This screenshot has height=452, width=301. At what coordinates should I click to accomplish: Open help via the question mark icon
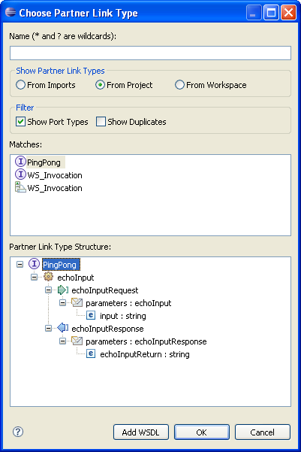(18, 432)
